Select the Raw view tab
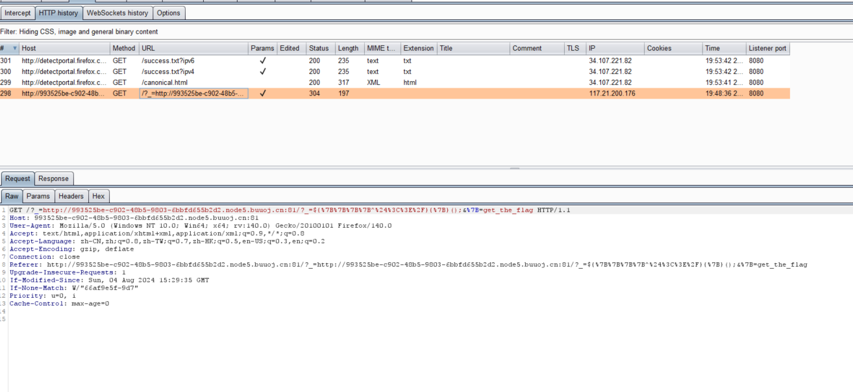 point(12,196)
